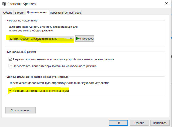The image size is (172, 127).
Task: Switch to the Общие tab
Action: pos(8,13)
